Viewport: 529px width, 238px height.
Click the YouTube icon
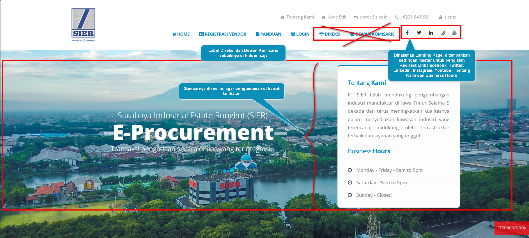tap(454, 33)
